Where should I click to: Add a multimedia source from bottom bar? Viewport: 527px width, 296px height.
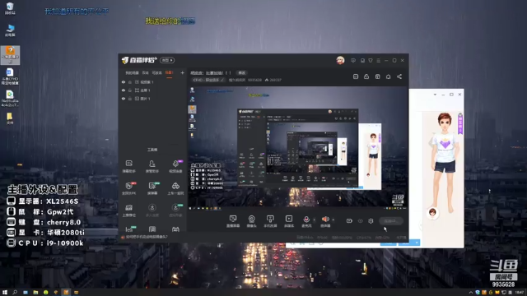click(289, 221)
